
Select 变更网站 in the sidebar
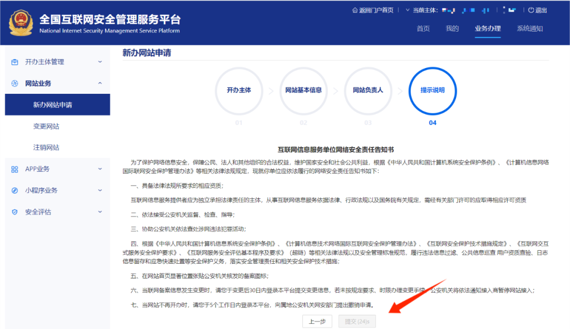(46, 127)
